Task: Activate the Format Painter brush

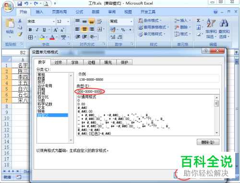Action: point(20,34)
